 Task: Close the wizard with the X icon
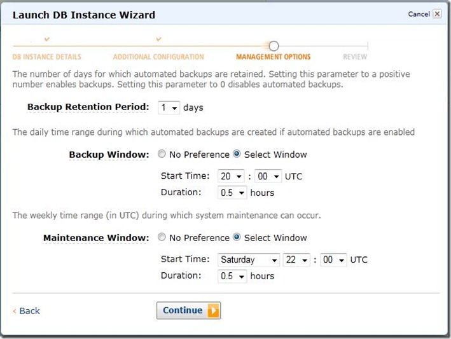click(x=437, y=14)
